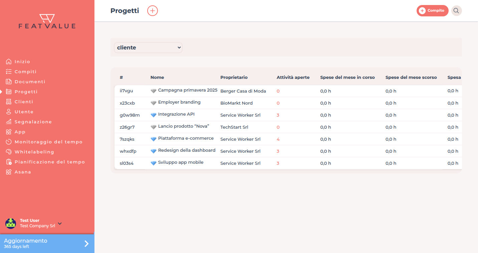The width and height of the screenshot is (478, 253).
Task: Open the Aggiornamento banner arrow
Action: (86, 244)
